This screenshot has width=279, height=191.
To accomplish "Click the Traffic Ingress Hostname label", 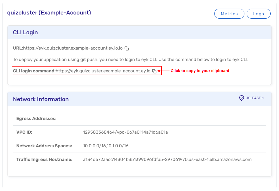I will tap(44, 160).
